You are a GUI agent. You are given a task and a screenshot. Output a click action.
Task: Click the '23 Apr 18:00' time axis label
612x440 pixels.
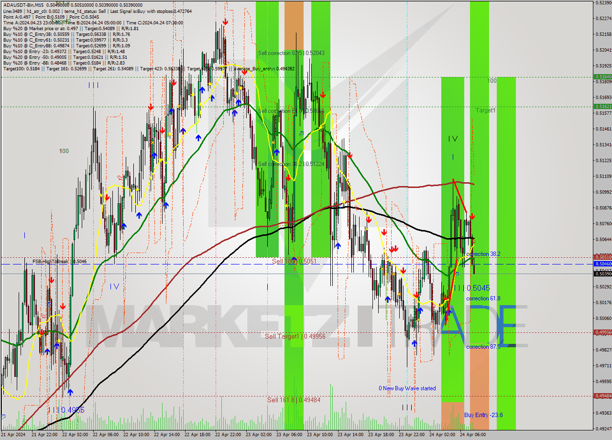click(380, 435)
